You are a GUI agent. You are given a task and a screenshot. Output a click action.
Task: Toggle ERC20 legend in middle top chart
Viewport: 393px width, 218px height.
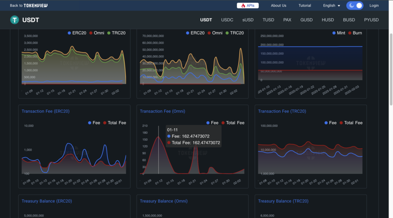coord(195,33)
